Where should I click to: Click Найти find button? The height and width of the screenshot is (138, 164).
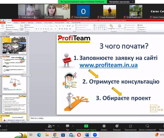click(x=140, y=25)
